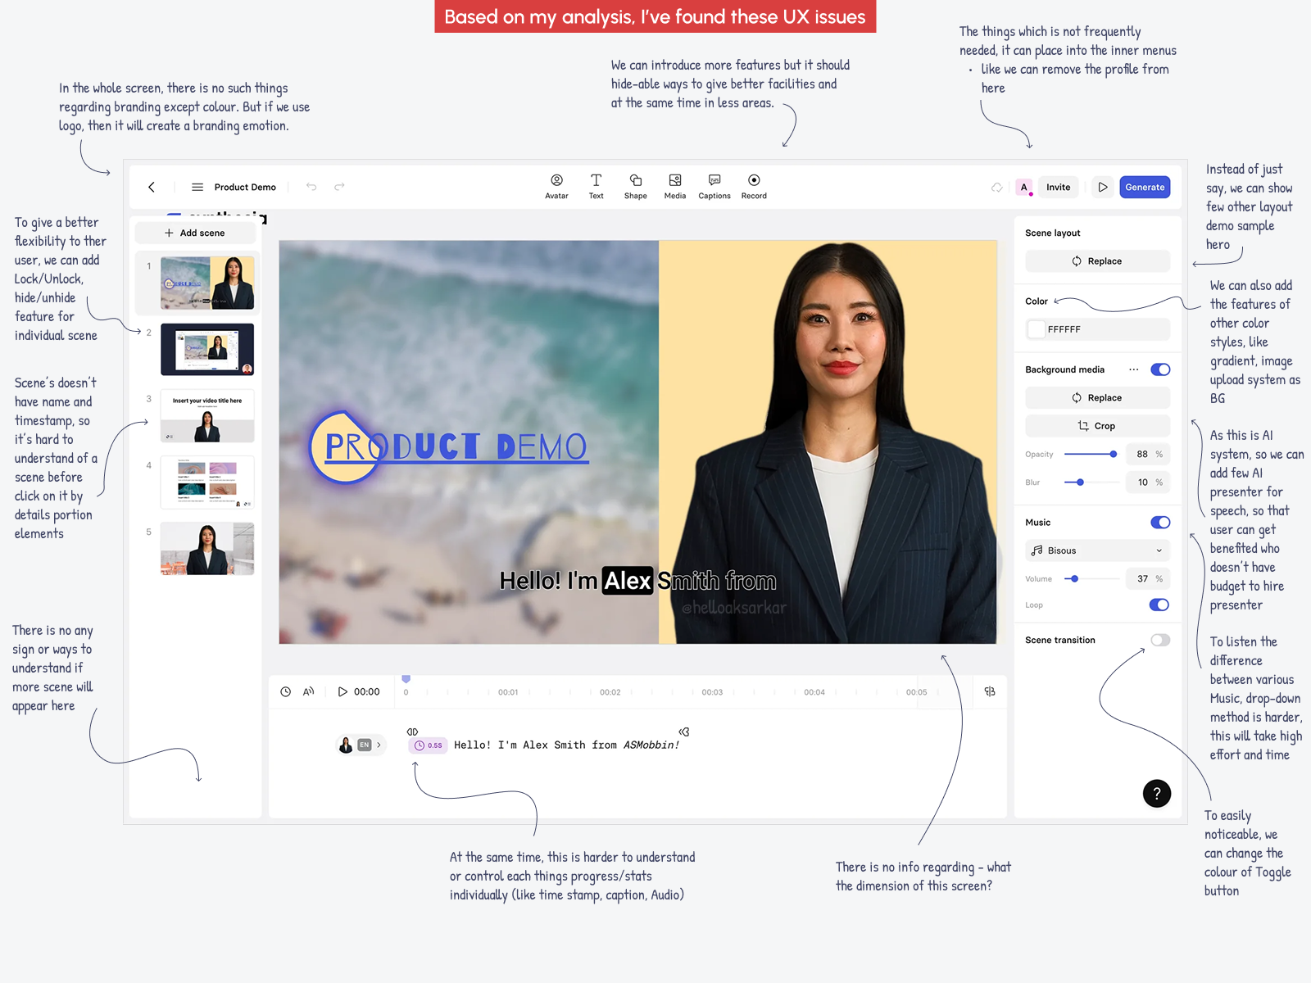Click the preview play button near Generate
Viewport: 1311px width, 983px height.
click(x=1103, y=187)
